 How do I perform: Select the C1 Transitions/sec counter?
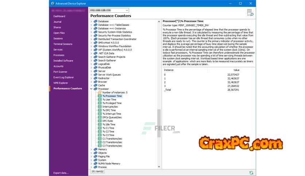pyautogui.click(x=112, y=139)
